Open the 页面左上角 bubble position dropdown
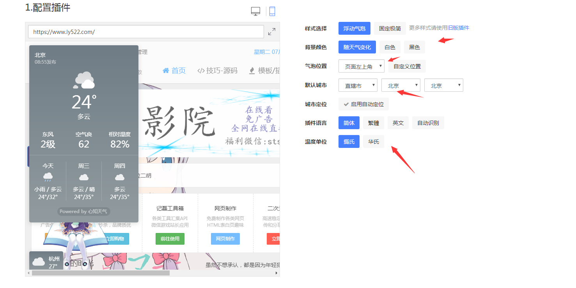 [x=361, y=66]
